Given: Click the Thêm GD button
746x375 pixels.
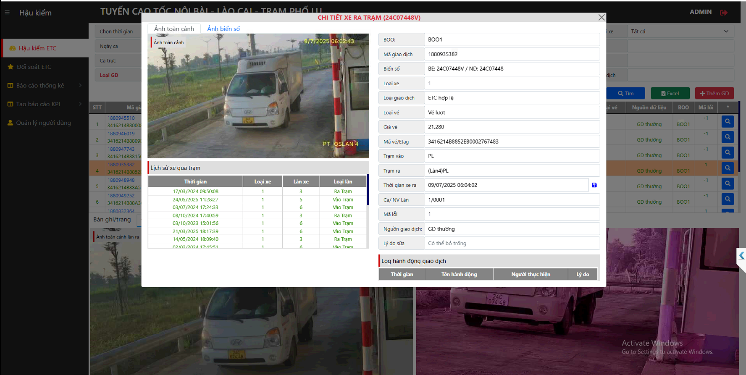Looking at the screenshot, I should (714, 93).
